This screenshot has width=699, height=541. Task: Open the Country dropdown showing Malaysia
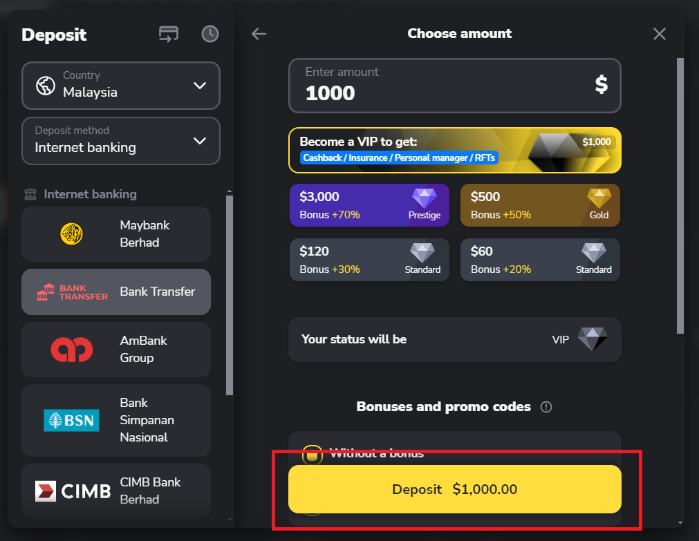pyautogui.click(x=121, y=86)
